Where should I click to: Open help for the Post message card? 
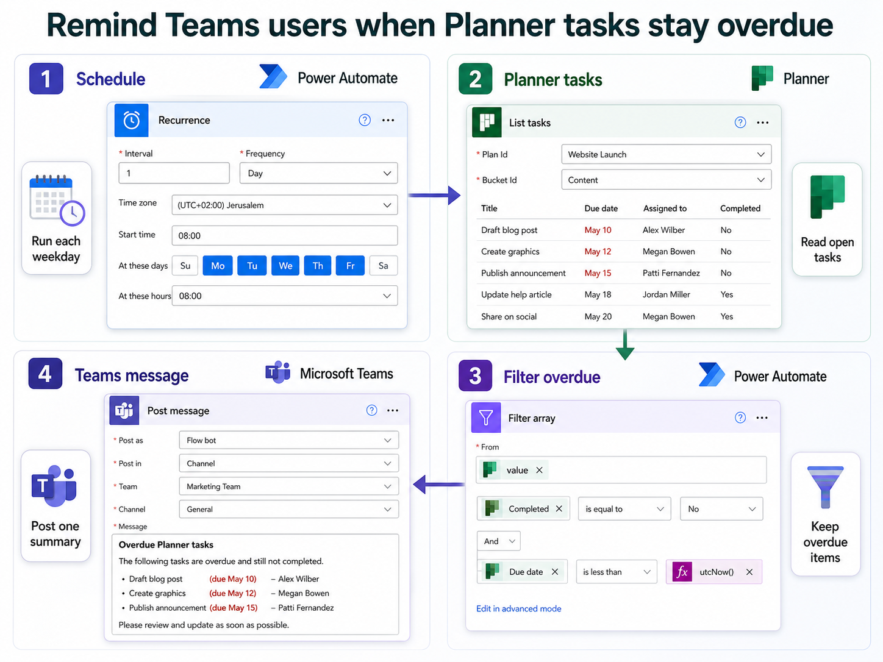371,410
